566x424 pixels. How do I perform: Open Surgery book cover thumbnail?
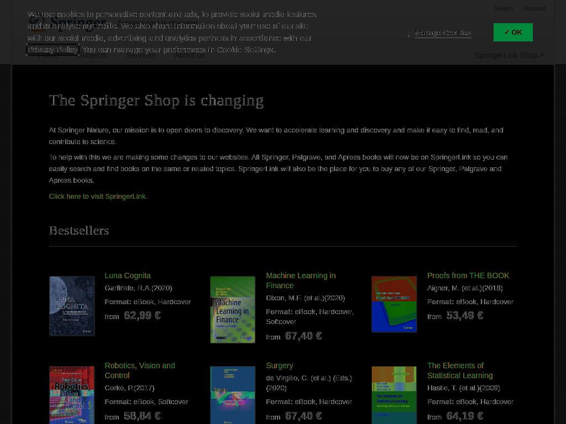233,395
